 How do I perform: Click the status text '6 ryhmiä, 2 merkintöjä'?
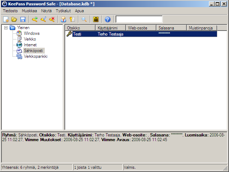click(39, 167)
